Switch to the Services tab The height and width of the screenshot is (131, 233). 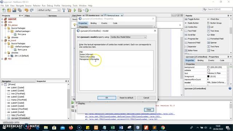coord(52,16)
